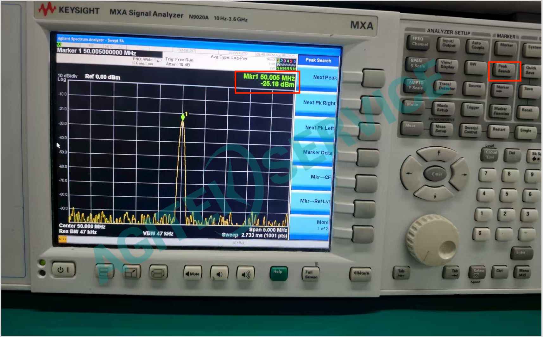Lower volume with the single-wave speaker key

219,274
